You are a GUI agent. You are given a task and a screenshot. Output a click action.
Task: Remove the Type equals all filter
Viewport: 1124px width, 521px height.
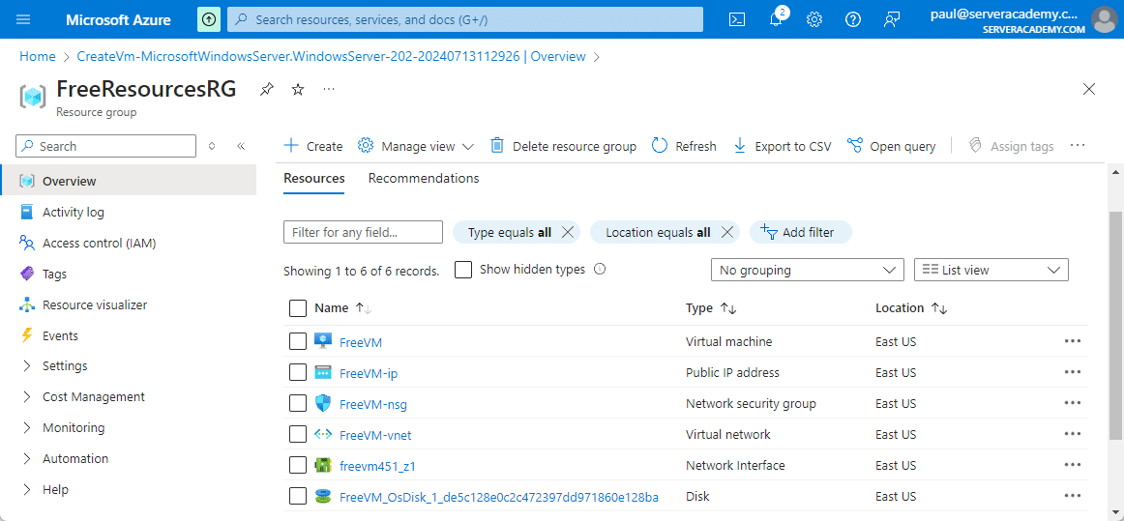(x=568, y=232)
